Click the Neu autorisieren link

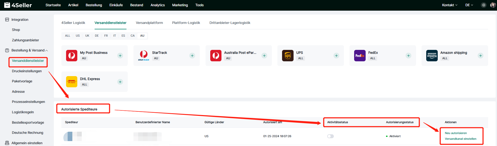456,133
